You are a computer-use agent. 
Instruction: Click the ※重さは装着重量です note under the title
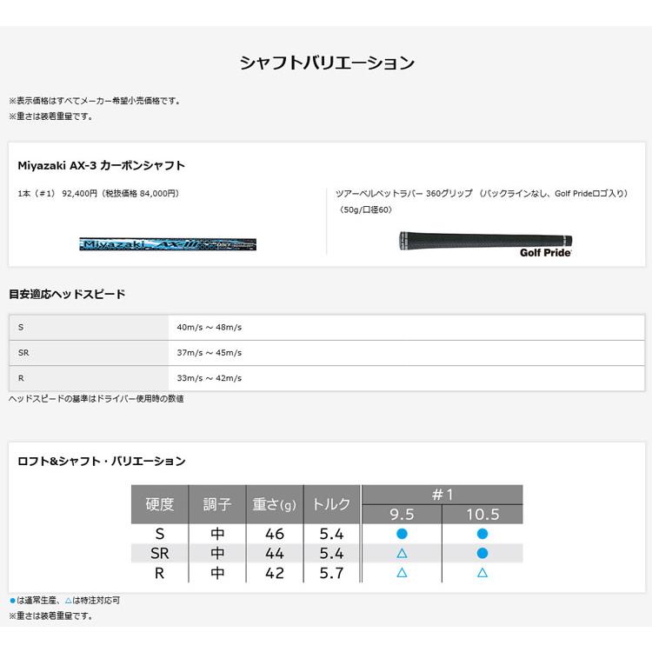50,116
